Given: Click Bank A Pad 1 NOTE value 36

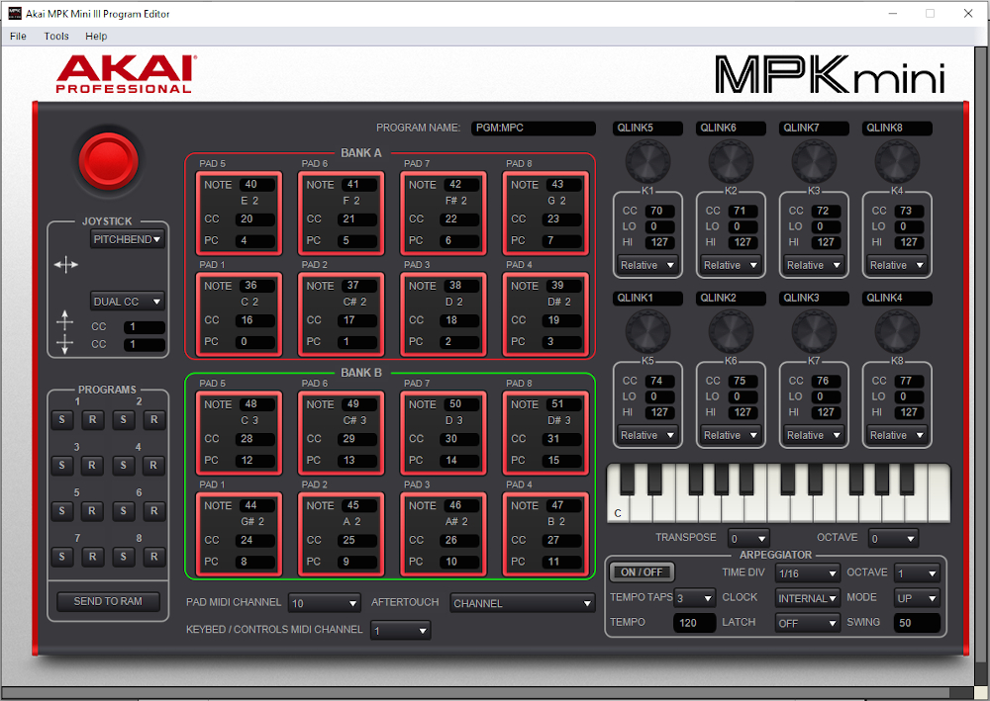Looking at the screenshot, I should [257, 285].
